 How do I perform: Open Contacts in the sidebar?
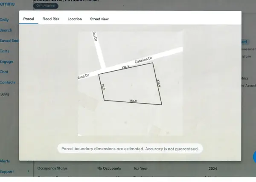[x=8, y=82]
